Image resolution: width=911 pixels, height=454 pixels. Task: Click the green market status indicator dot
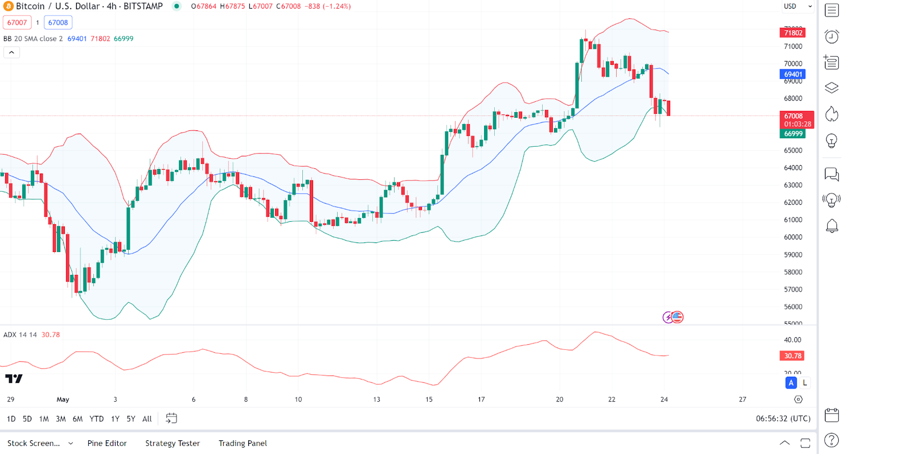pos(177,6)
